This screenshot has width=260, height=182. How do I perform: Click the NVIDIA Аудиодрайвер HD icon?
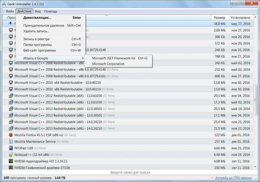click(11, 161)
